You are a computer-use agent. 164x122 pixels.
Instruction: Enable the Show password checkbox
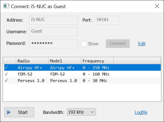point(84,44)
